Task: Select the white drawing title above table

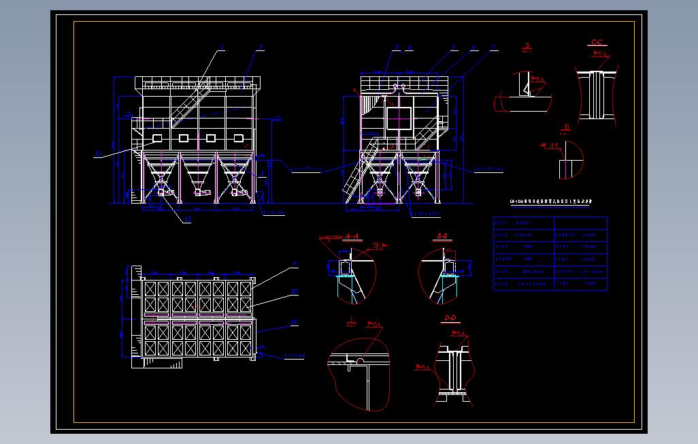Action: pyautogui.click(x=550, y=202)
